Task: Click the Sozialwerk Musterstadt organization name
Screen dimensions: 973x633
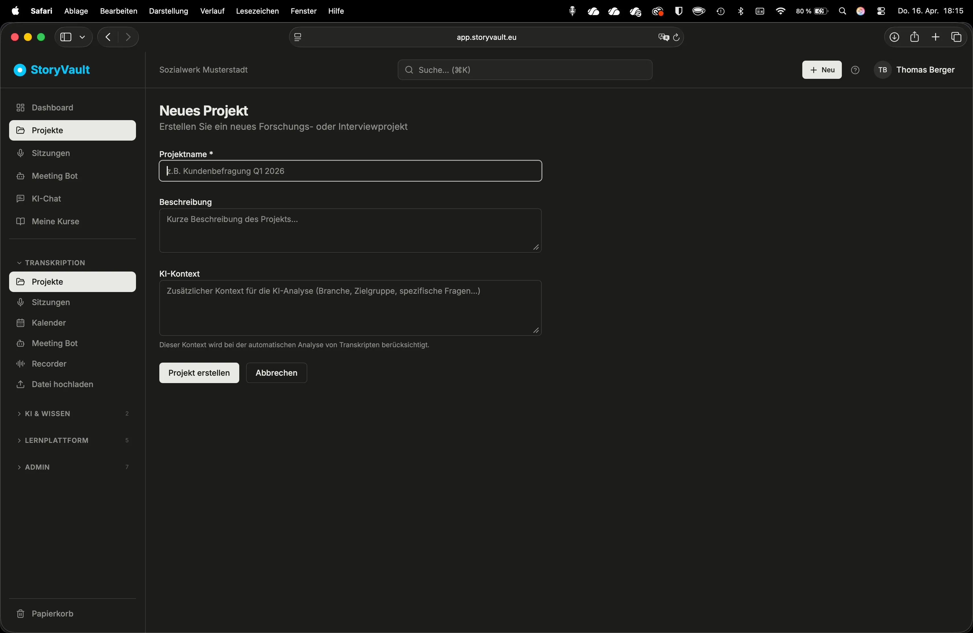Action: click(x=203, y=70)
